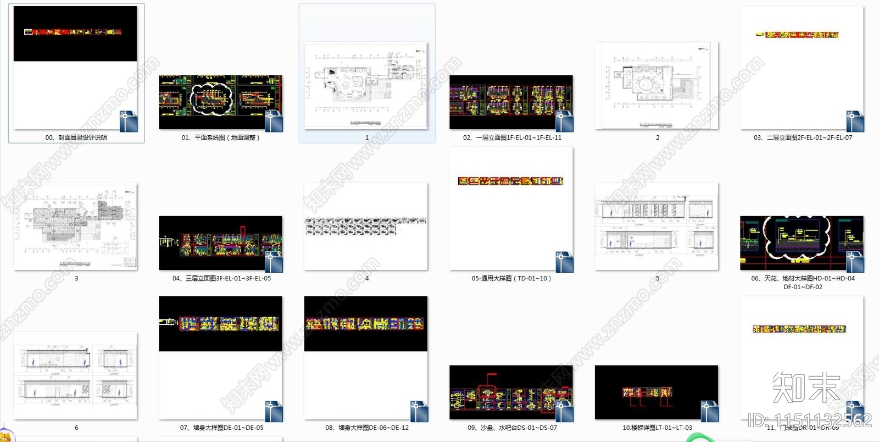Select the 06、天花、地材大样图 DWG thumbnail
The height and width of the screenshot is (442, 879).
[x=802, y=243]
